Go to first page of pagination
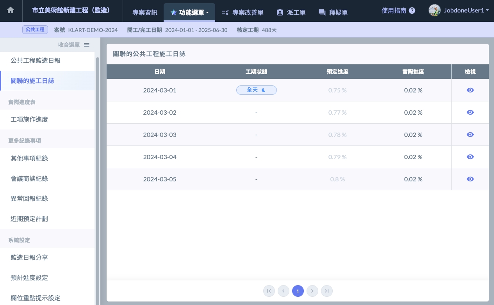The height and width of the screenshot is (305, 494). 269,291
